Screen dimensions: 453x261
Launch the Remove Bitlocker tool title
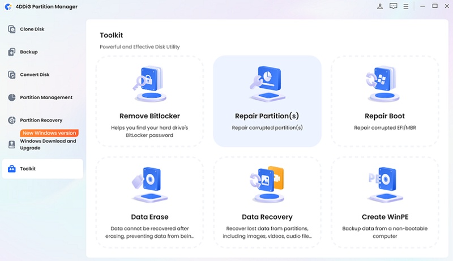[149, 116]
